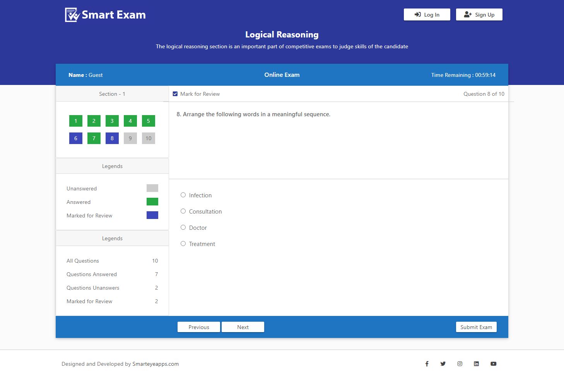Go to question 6 marked for review
This screenshot has height=375, width=564.
pyautogui.click(x=76, y=138)
